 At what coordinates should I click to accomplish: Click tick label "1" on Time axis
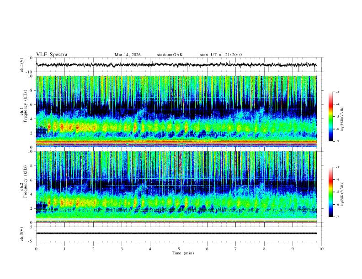(x=64, y=249)
